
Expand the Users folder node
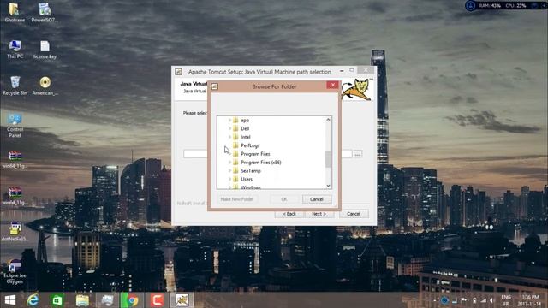point(229,179)
